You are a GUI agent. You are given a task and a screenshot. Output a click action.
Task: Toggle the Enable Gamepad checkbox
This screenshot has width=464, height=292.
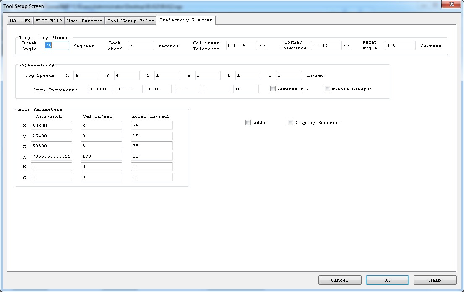click(x=328, y=89)
